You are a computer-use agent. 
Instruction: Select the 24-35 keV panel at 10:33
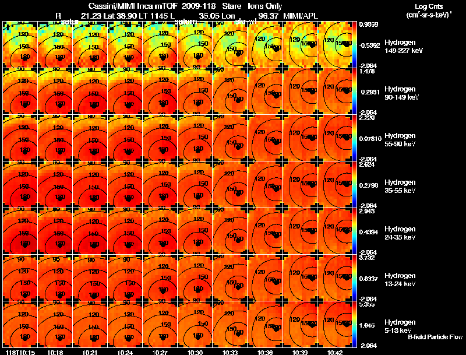tap(230, 231)
